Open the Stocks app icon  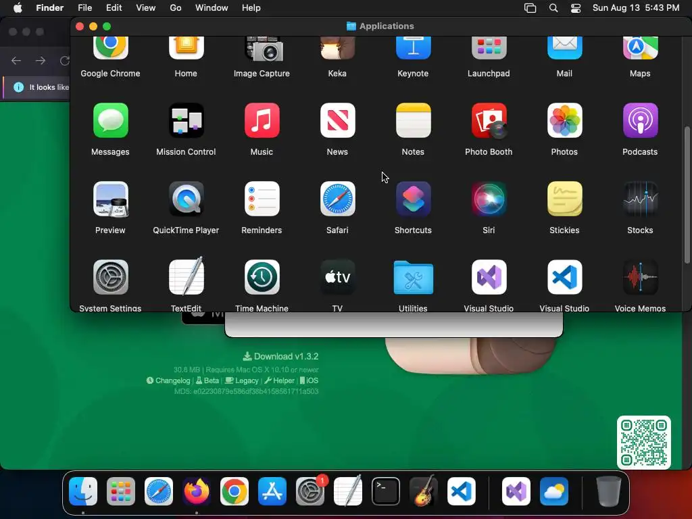(640, 199)
